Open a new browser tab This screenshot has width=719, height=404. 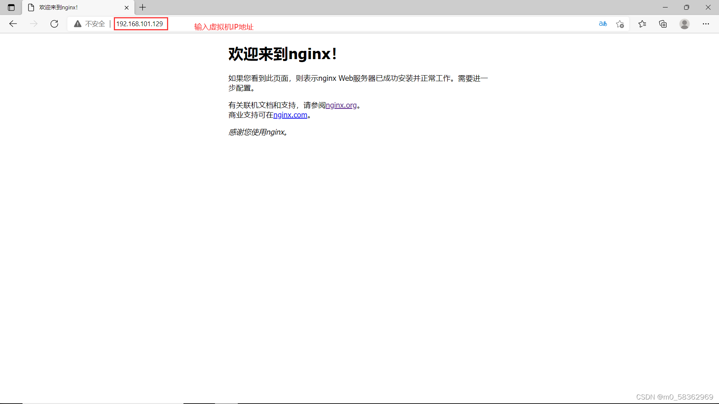click(142, 7)
